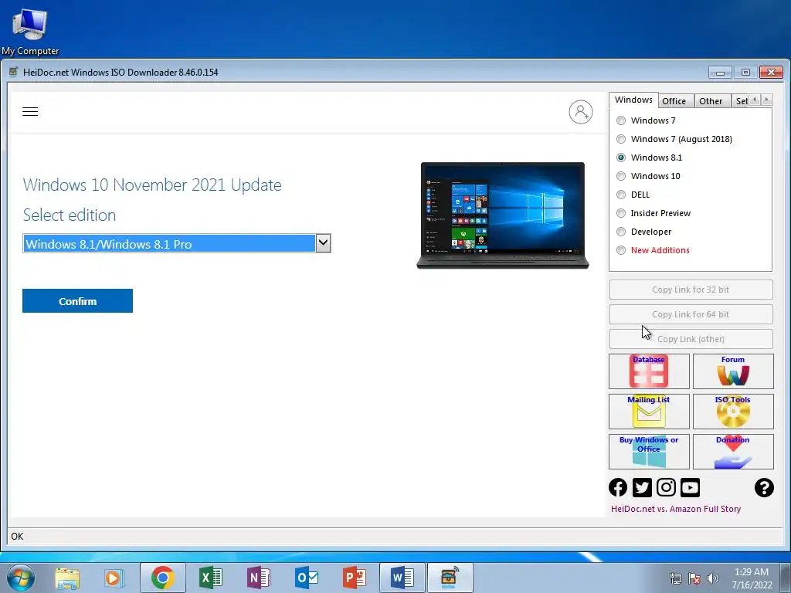Image resolution: width=791 pixels, height=593 pixels.
Task: Click the taskbar clock showing 1:29 AM
Action: point(752,578)
